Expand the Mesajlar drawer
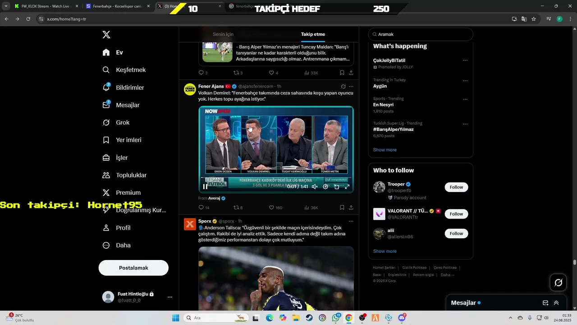Image resolution: width=577 pixels, height=325 pixels. point(556,303)
